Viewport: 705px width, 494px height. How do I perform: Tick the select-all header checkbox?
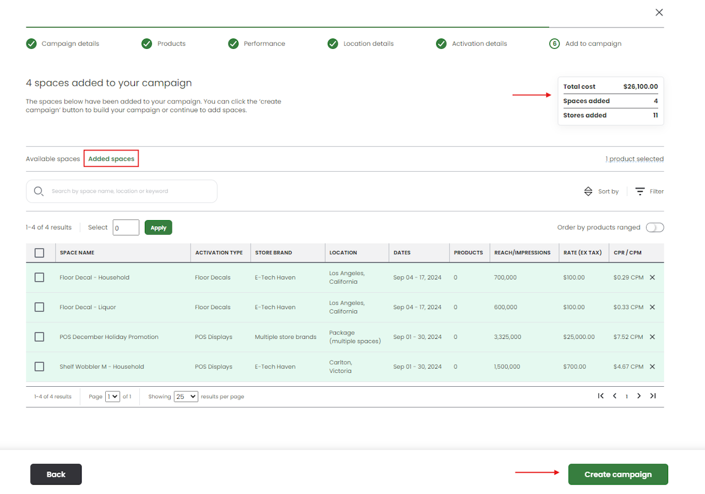tap(39, 253)
